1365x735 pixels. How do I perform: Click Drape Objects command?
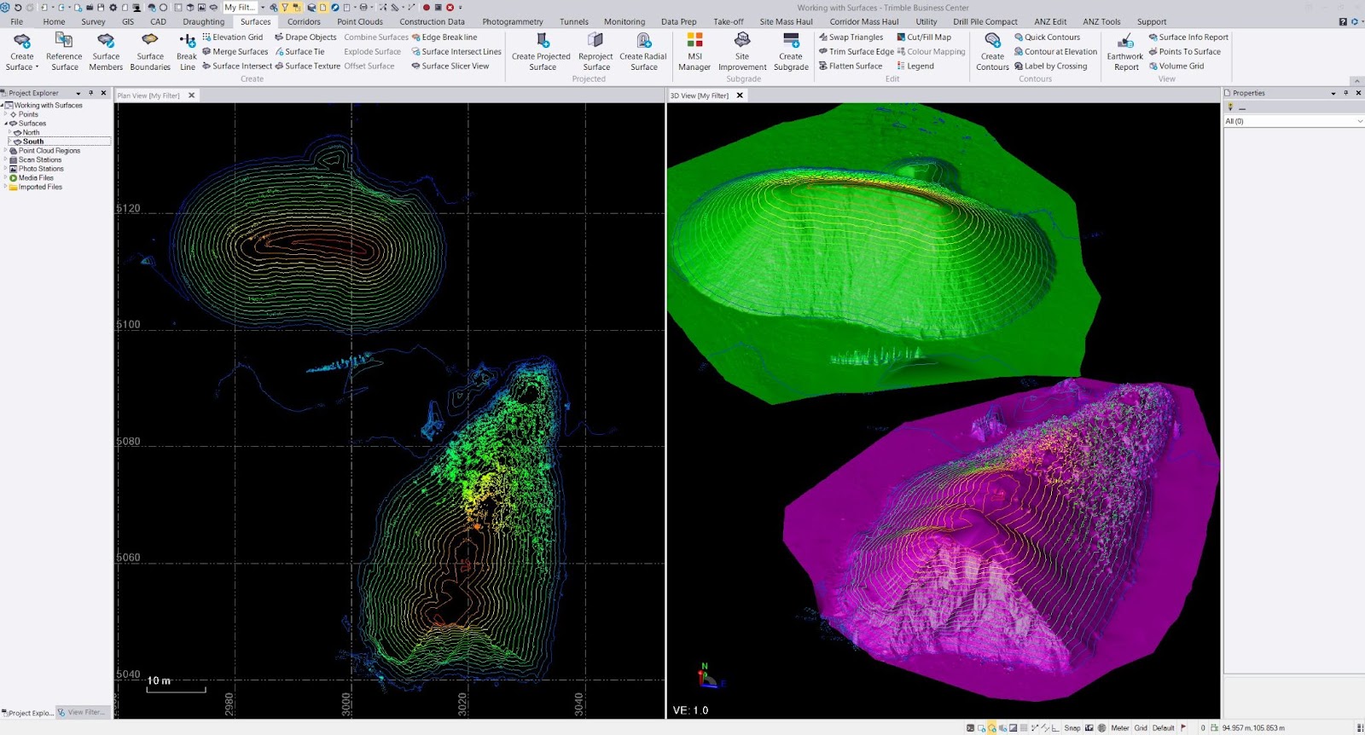click(x=305, y=38)
